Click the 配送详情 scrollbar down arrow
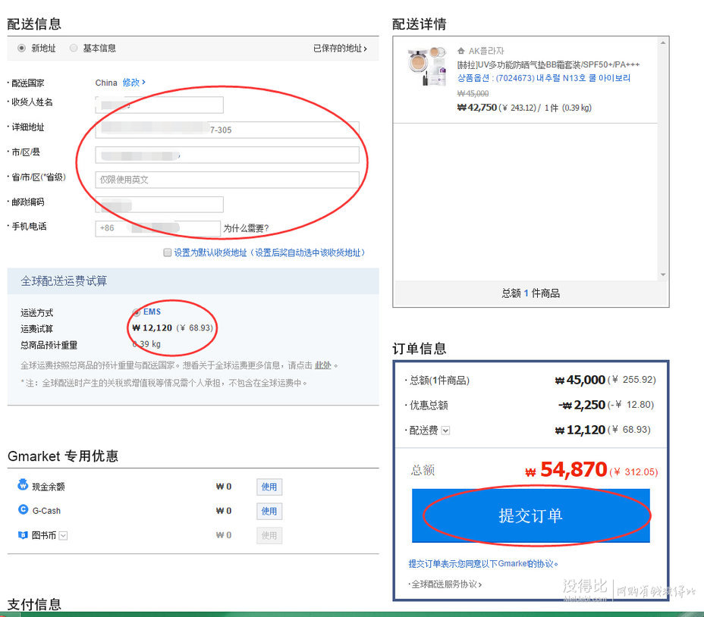 pyautogui.click(x=663, y=274)
